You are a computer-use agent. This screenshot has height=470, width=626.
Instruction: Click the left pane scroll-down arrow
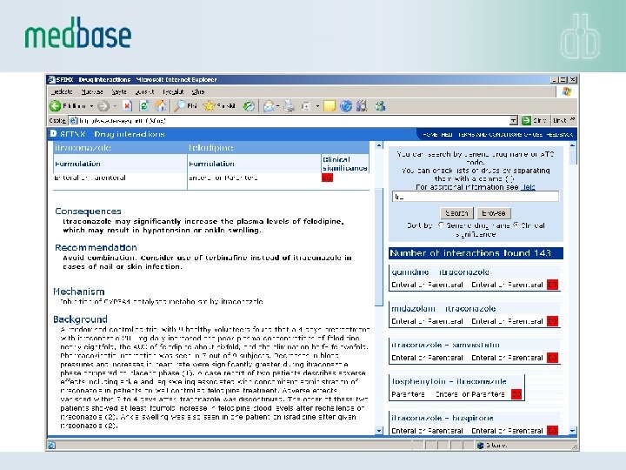pos(379,431)
